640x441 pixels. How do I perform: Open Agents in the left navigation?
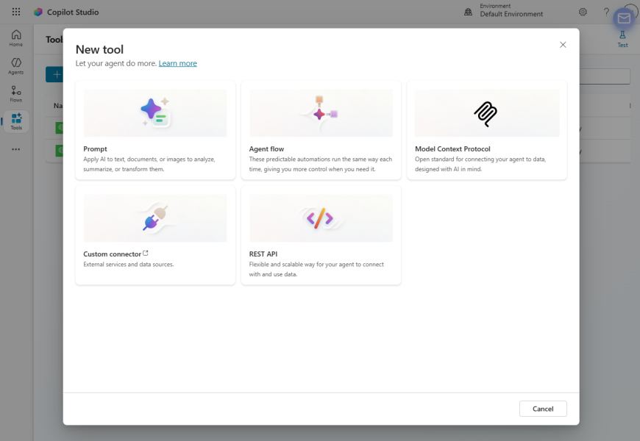(16, 66)
